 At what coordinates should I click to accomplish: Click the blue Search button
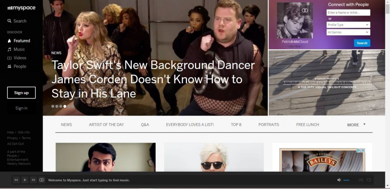point(362,43)
